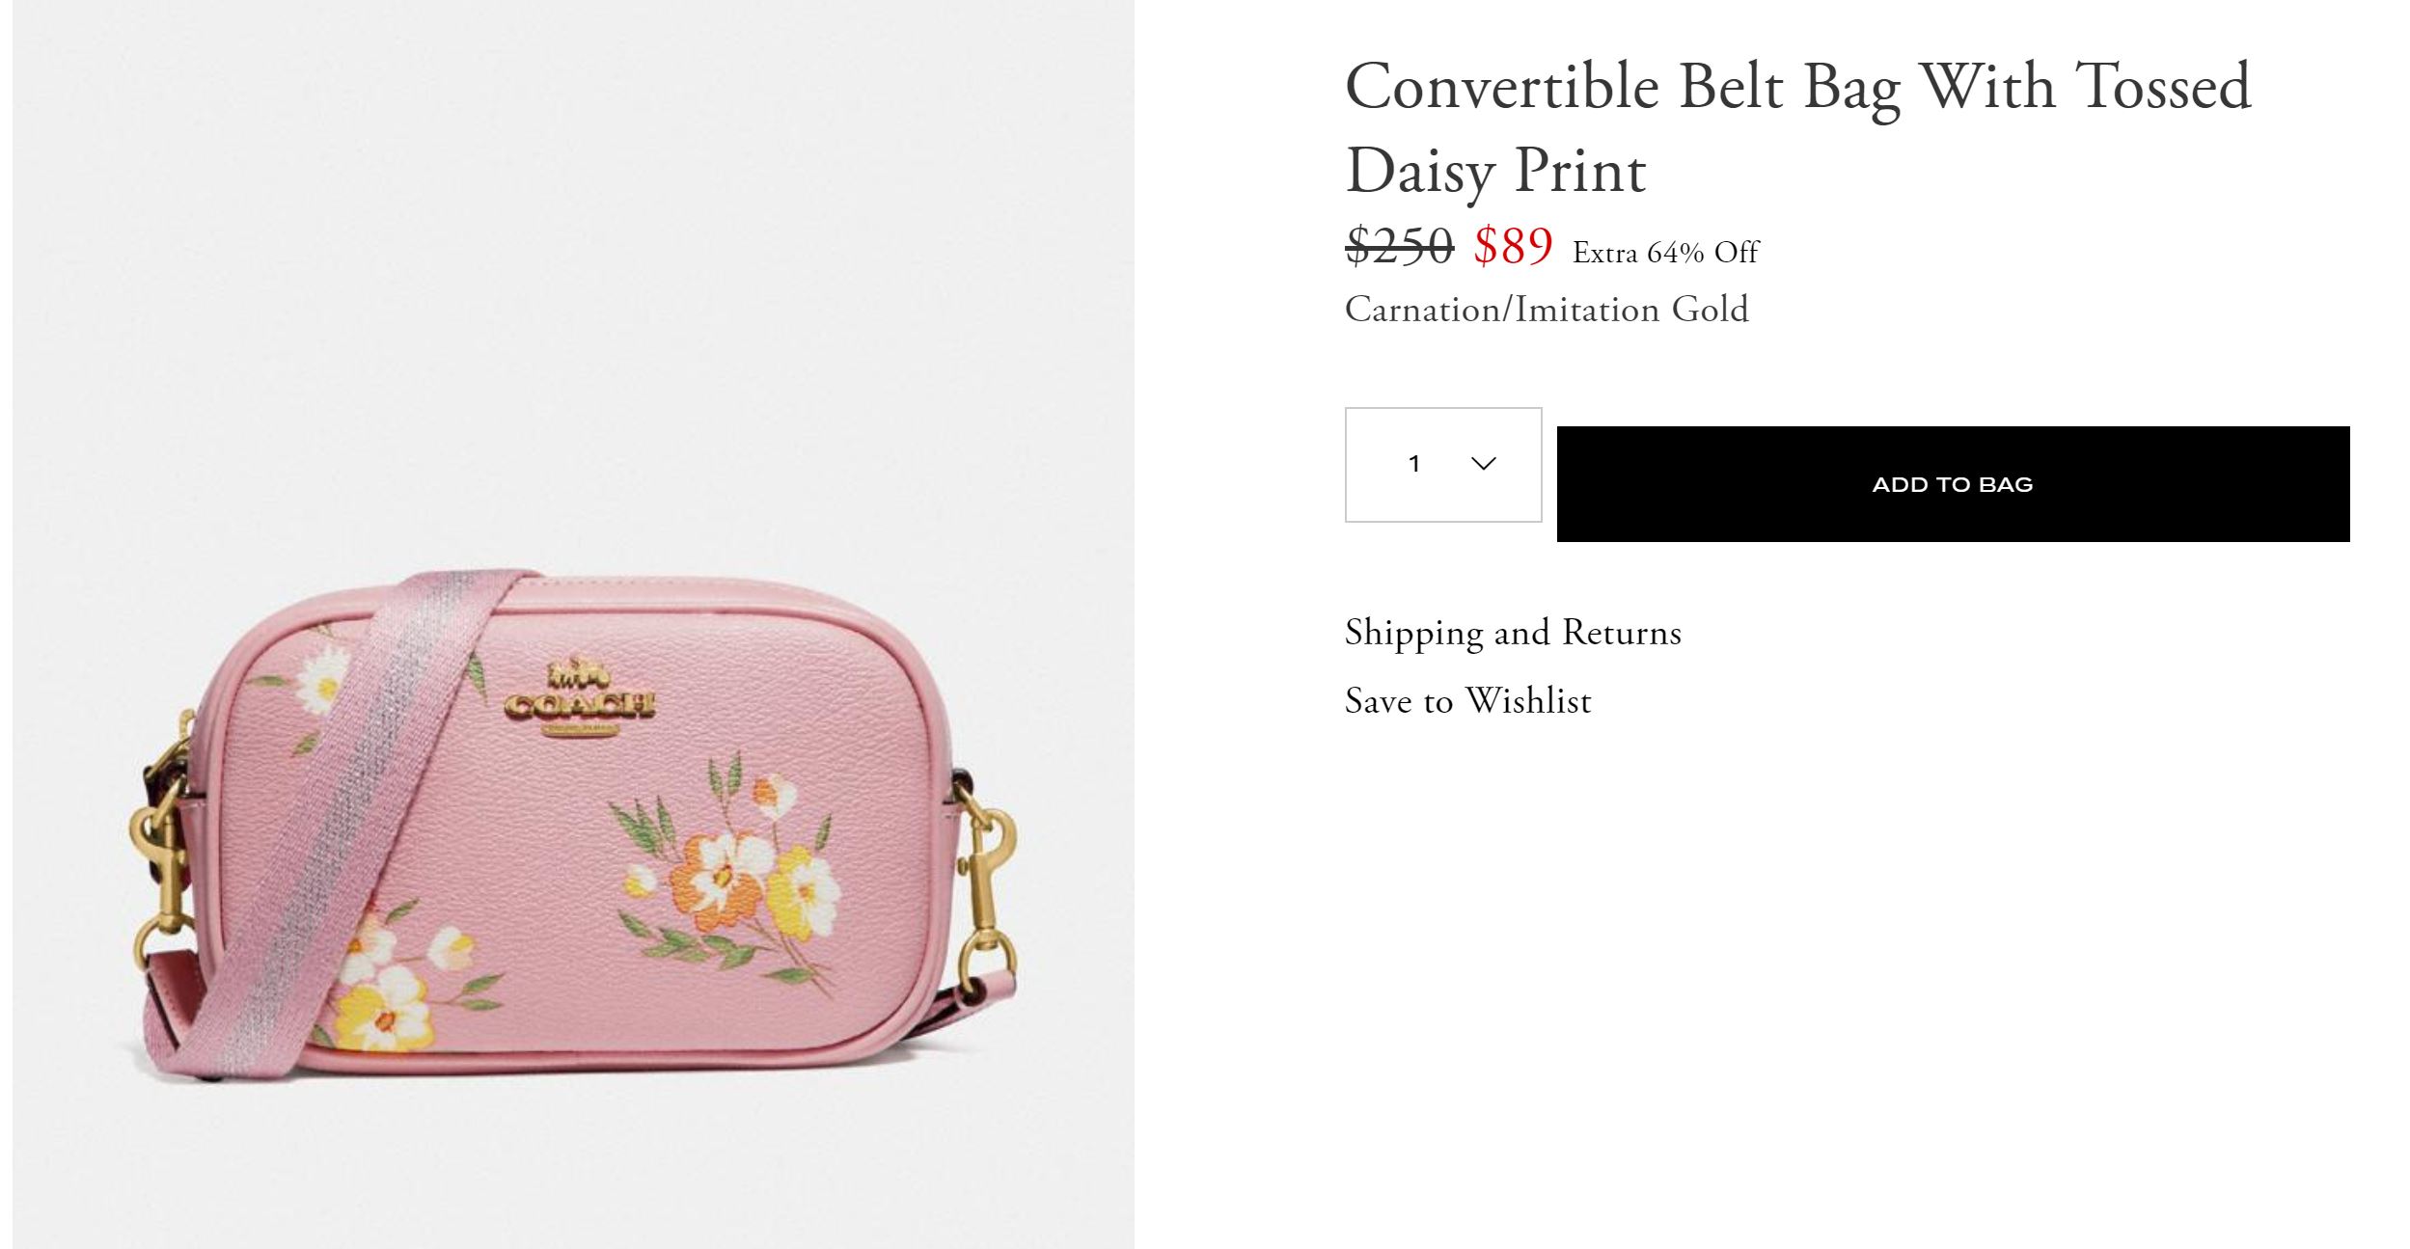Click the right gold clasp hardware
The image size is (2410, 1249).
[986, 878]
